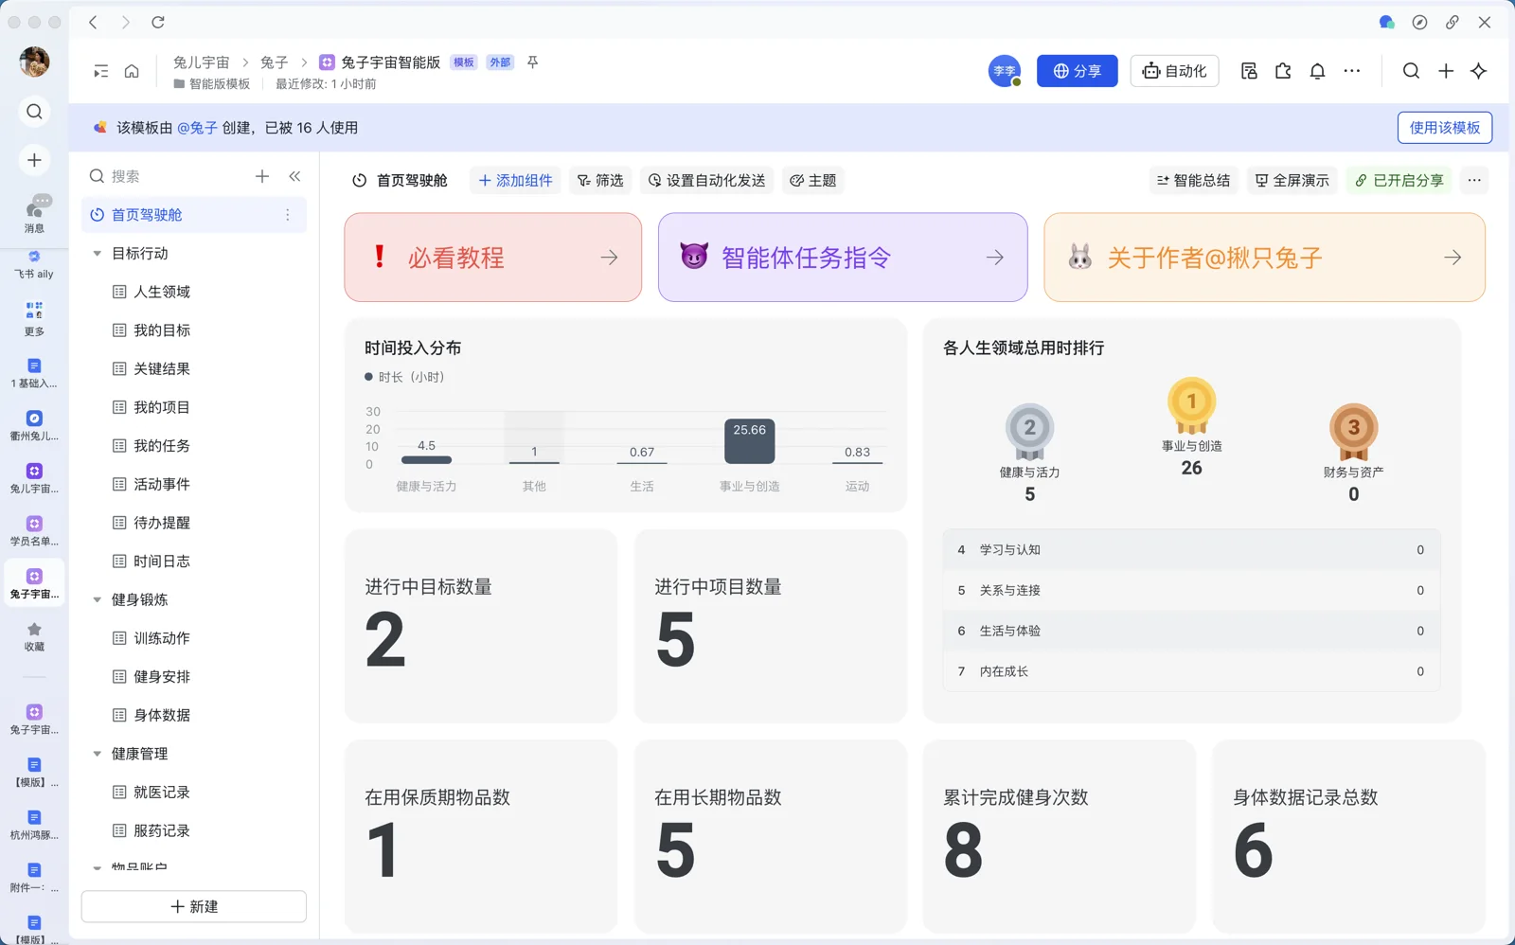Click the @兔子 mention in banner

(197, 128)
